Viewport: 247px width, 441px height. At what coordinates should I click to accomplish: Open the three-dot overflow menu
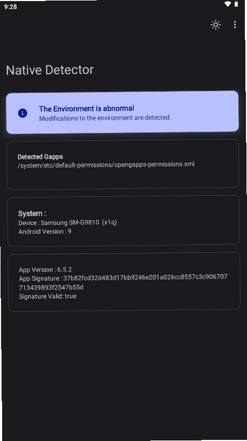[x=235, y=25]
